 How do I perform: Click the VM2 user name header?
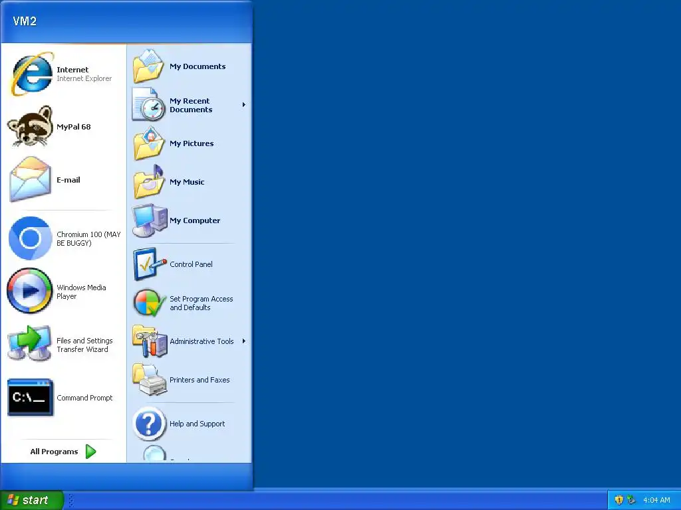[x=25, y=21]
